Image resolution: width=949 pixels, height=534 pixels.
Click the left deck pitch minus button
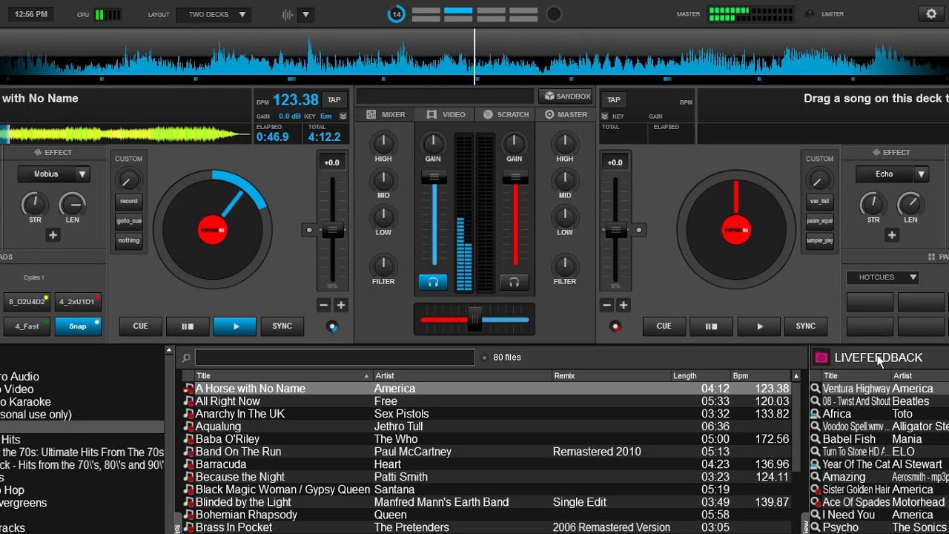323,305
